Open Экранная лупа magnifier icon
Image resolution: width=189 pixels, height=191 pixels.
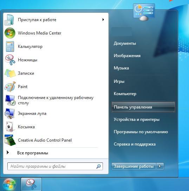10,113
